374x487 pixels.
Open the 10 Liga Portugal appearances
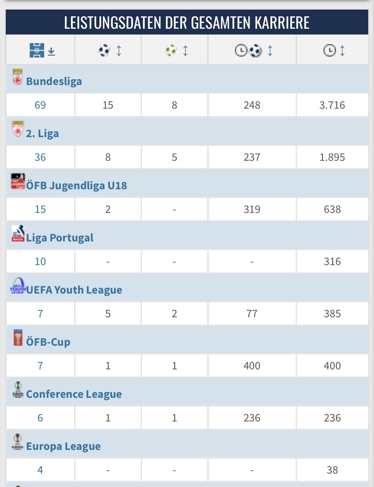click(40, 261)
